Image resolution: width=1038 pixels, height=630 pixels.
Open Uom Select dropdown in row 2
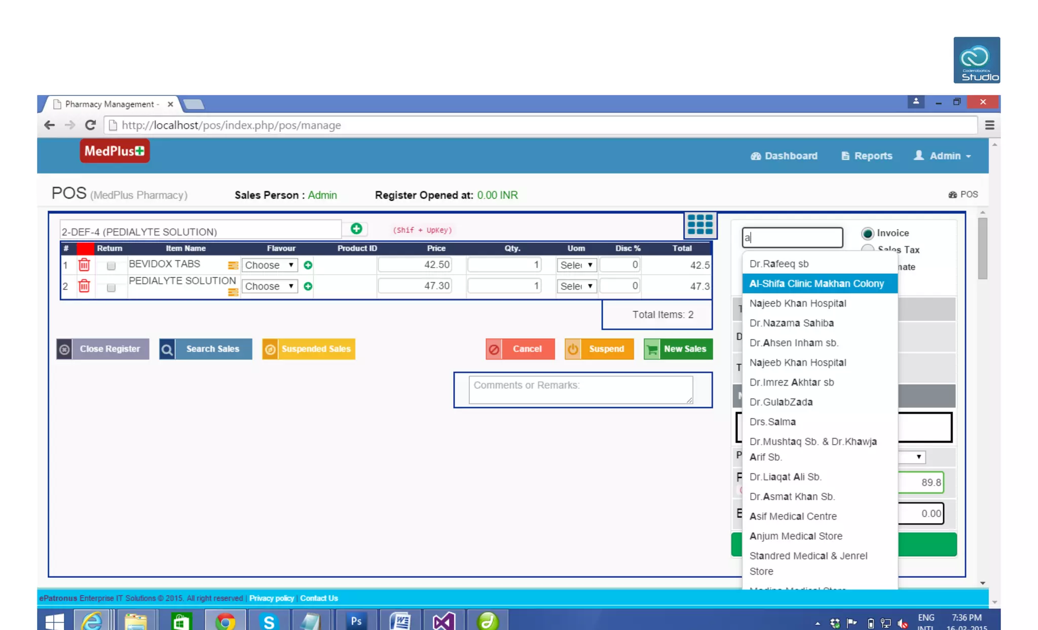pos(576,286)
